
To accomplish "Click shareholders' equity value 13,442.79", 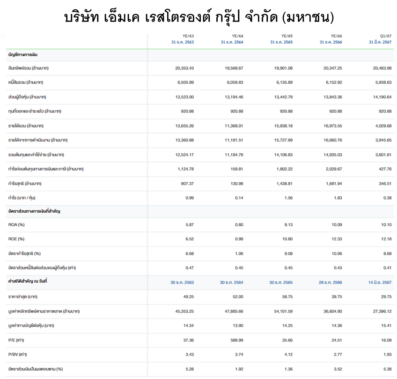I will [x=283, y=97].
